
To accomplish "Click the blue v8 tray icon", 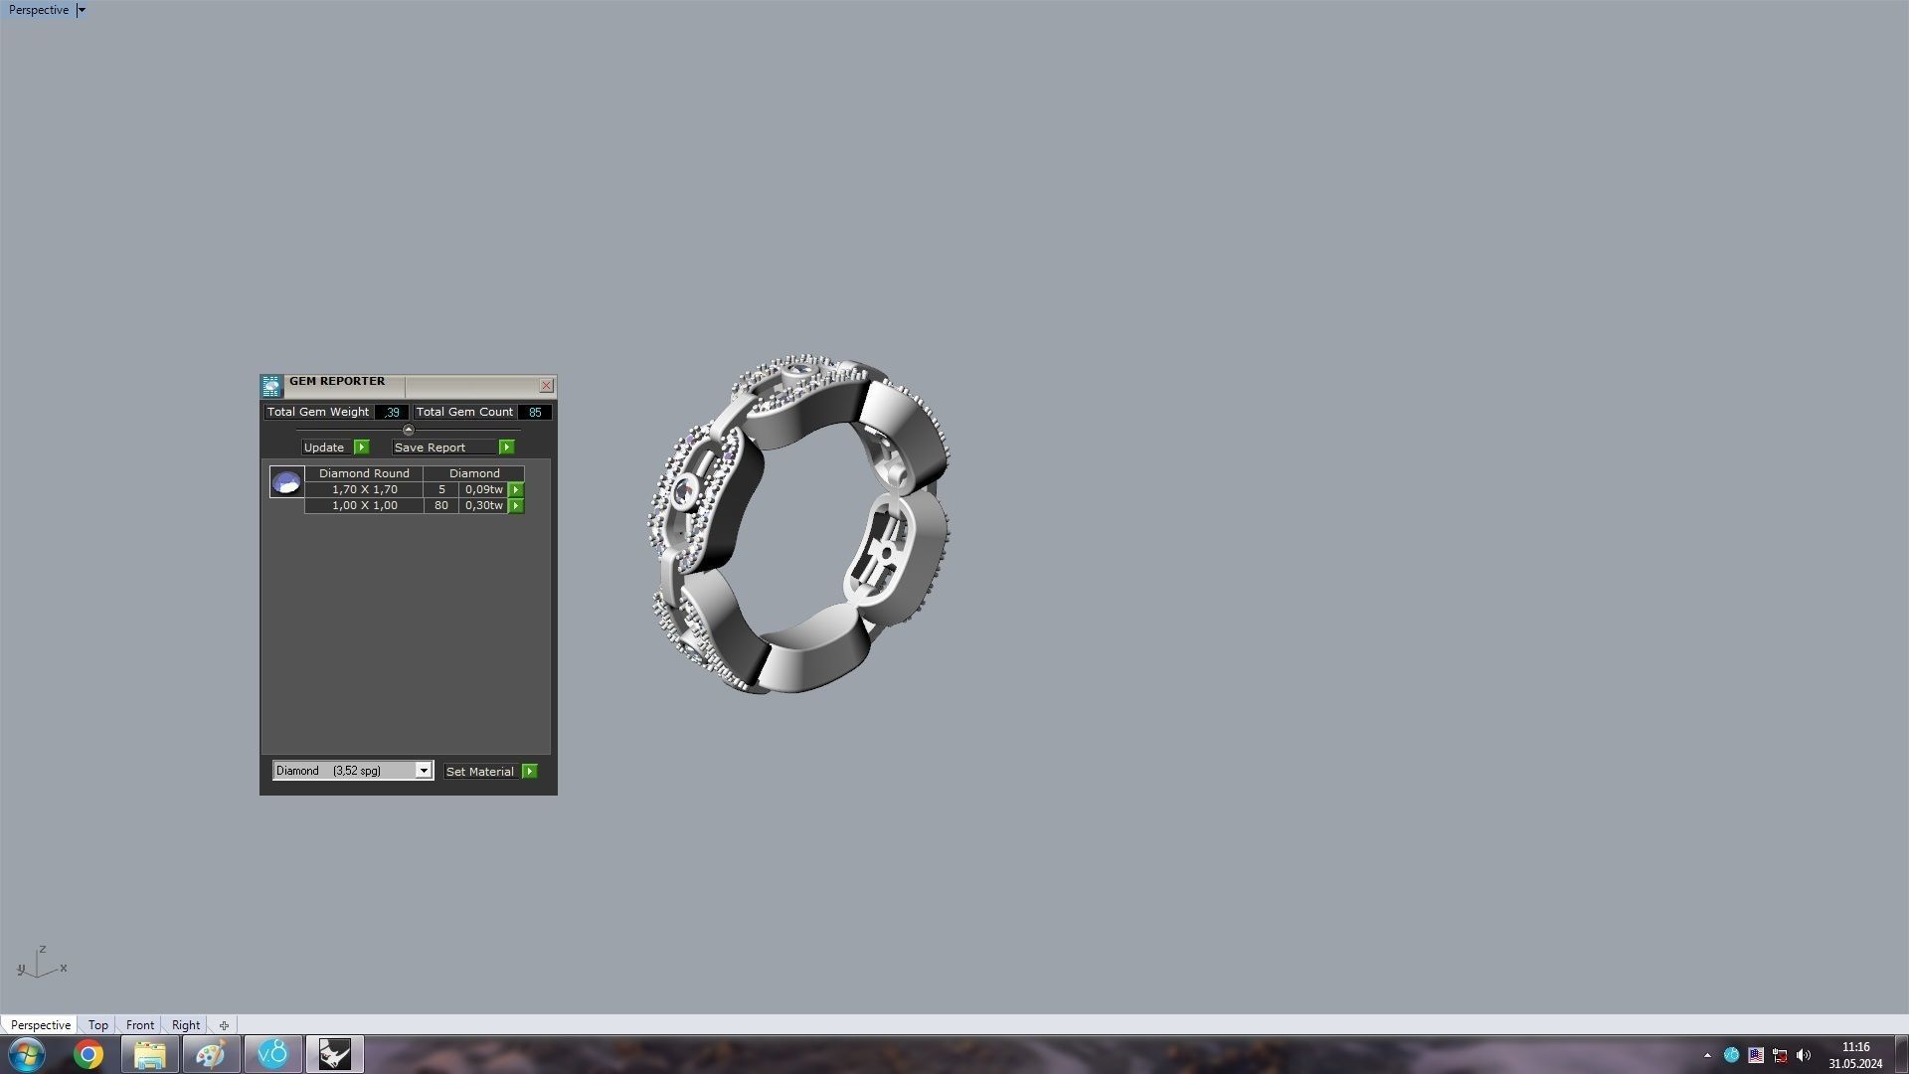I will 1731,1056.
